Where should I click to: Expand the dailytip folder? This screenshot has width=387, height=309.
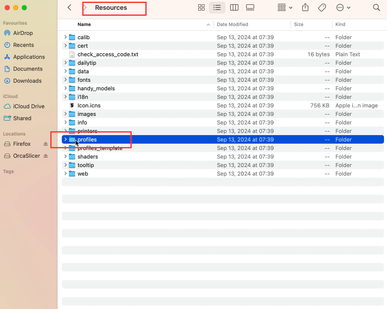pyautogui.click(x=65, y=63)
